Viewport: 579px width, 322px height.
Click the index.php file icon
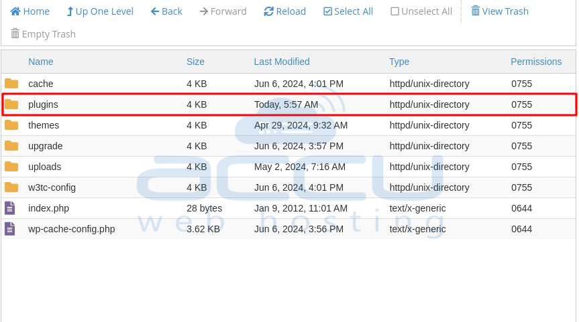[x=10, y=208]
